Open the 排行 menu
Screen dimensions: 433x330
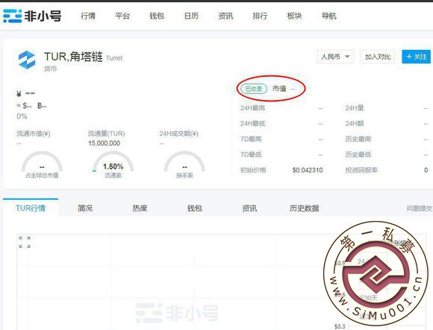pyautogui.click(x=260, y=16)
